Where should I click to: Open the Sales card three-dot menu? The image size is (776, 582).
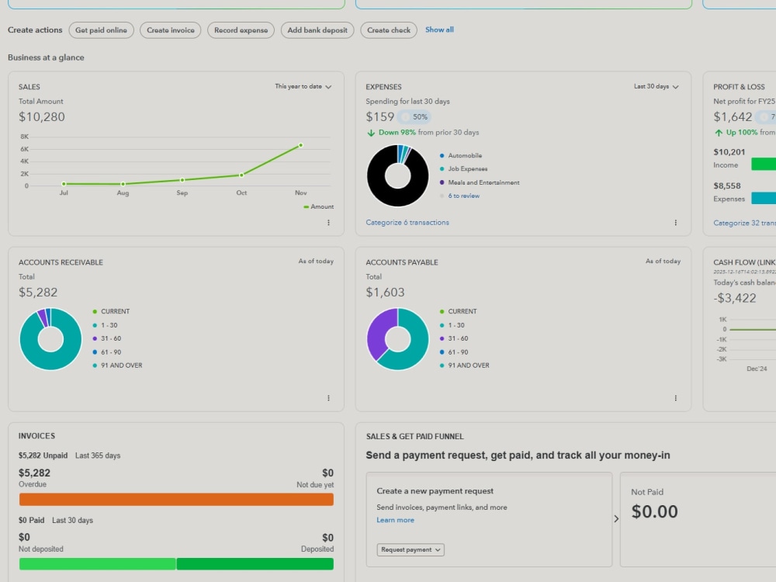pos(328,223)
